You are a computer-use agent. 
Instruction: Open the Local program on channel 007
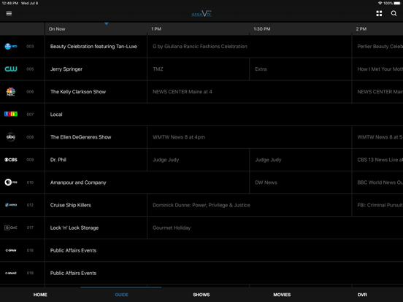[x=224, y=115]
